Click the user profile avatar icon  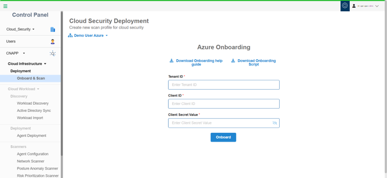(354, 6)
